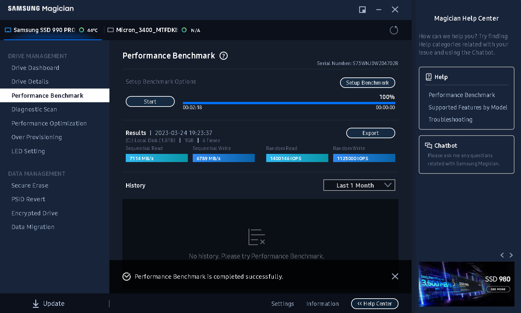
Task: Click the elapsed time 00:02:18
Action: click(x=192, y=107)
